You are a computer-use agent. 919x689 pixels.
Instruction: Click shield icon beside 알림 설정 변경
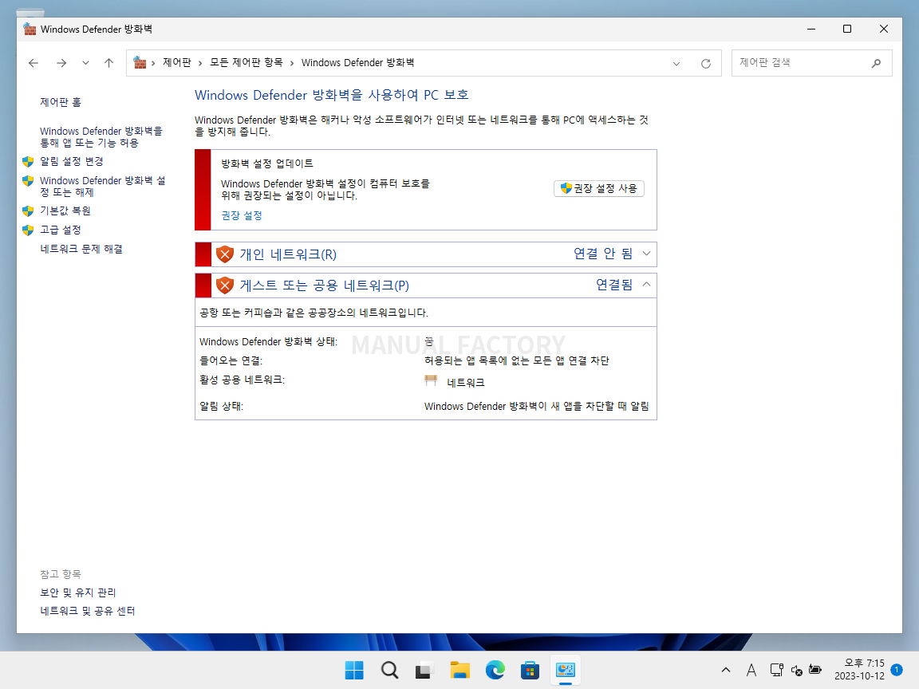tap(28, 161)
